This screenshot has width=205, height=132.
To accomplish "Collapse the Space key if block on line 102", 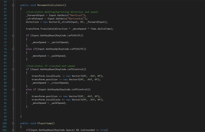I will pyautogui.click(x=13, y=130).
